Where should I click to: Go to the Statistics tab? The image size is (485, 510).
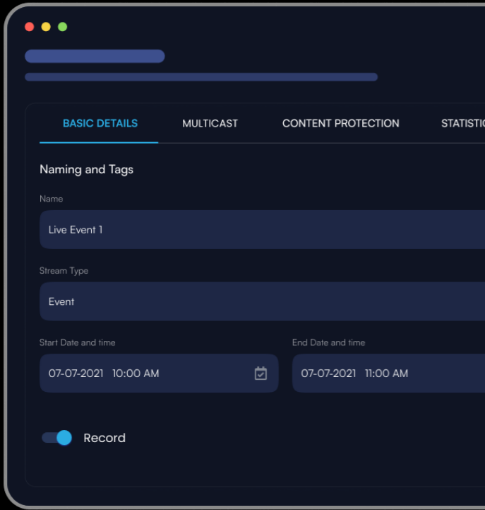click(x=462, y=123)
